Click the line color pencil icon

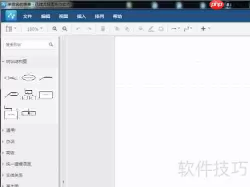pyautogui.click(x=151, y=29)
